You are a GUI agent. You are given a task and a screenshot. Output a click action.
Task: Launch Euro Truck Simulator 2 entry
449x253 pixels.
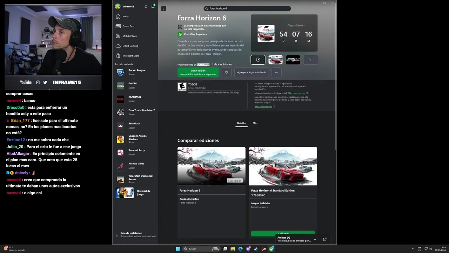[135, 112]
